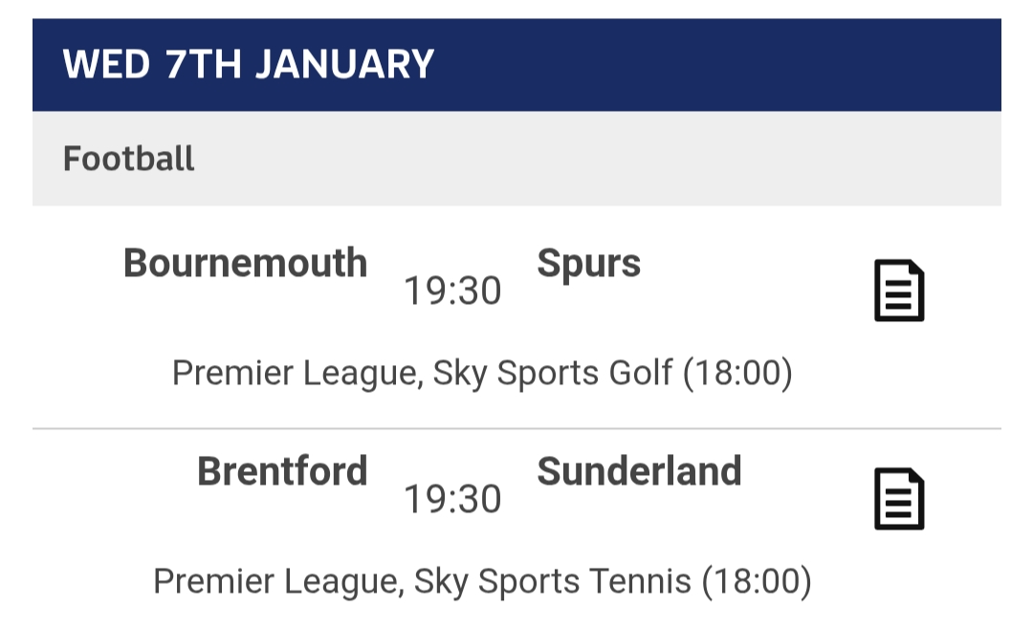Image resolution: width=1033 pixels, height=628 pixels.
Task: Open the Spurs team name
Action: pyautogui.click(x=588, y=263)
